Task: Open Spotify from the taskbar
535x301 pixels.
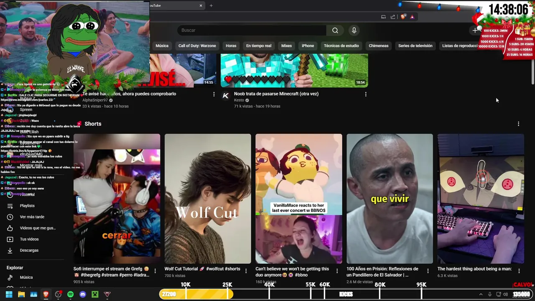Action: click(70, 294)
